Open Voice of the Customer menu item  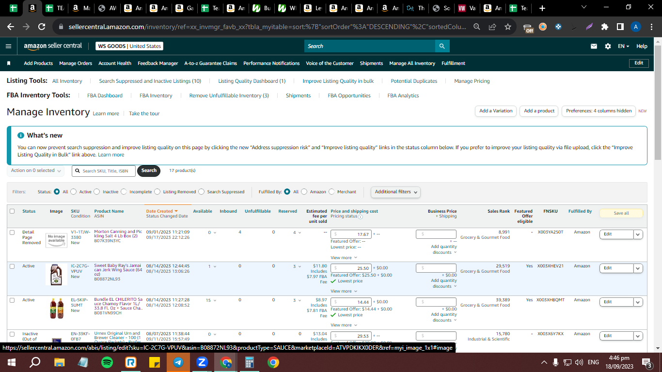330,63
